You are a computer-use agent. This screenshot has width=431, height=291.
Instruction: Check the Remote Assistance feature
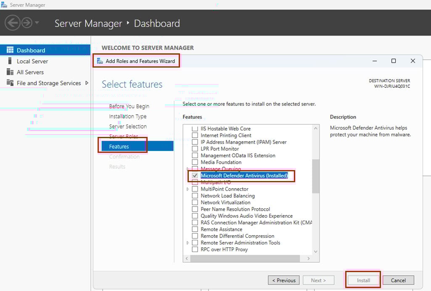click(x=195, y=229)
